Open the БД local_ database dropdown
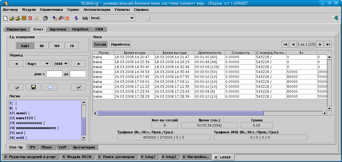The width and height of the screenshot is (342, 162). [x=112, y=18]
